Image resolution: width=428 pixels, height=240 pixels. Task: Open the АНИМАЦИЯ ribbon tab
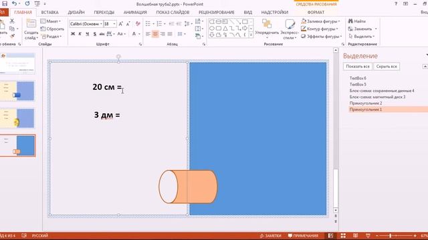[135, 12]
